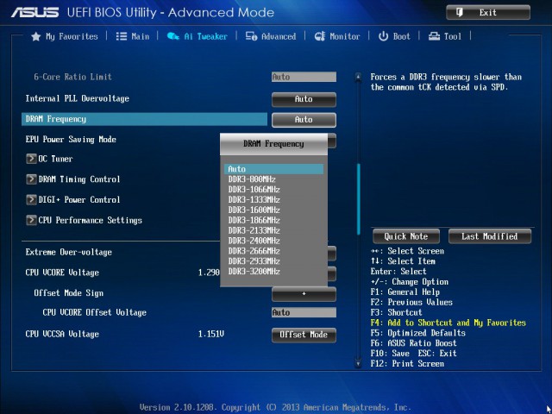Switch to the Boot tab
The image size is (552, 414).
394,36
